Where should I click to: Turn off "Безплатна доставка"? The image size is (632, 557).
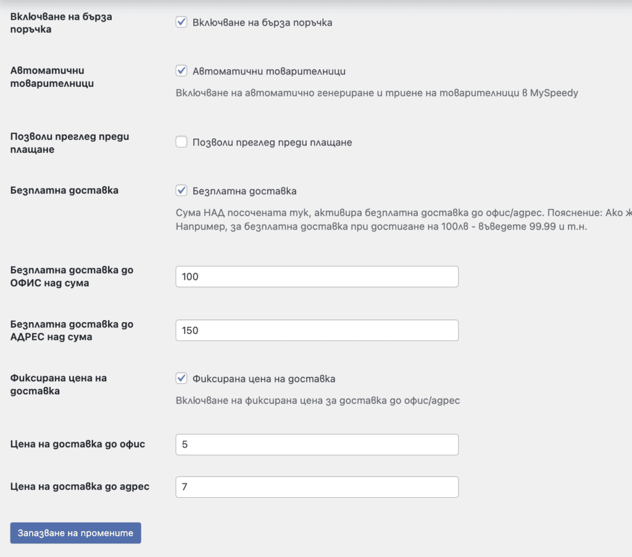click(x=181, y=190)
